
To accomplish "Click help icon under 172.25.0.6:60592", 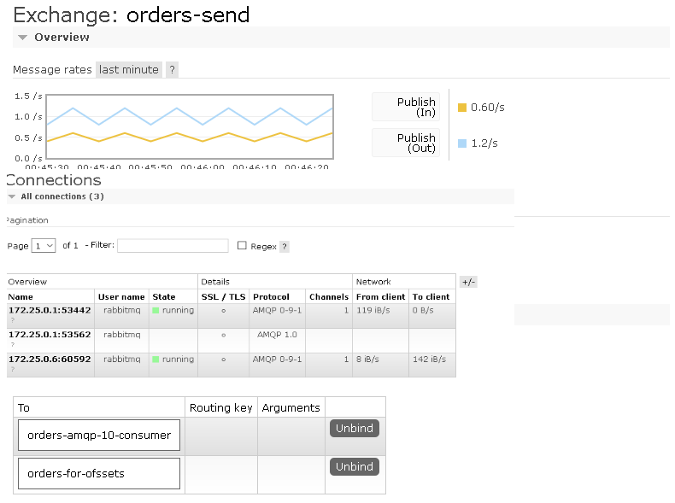I will point(12,370).
